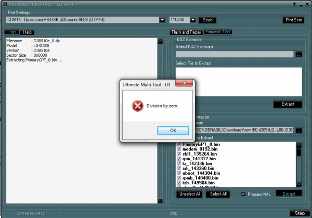This screenshot has height=218, width=312.
Task: Toggle sbl1_139264.bin checkbox
Action: click(179, 154)
